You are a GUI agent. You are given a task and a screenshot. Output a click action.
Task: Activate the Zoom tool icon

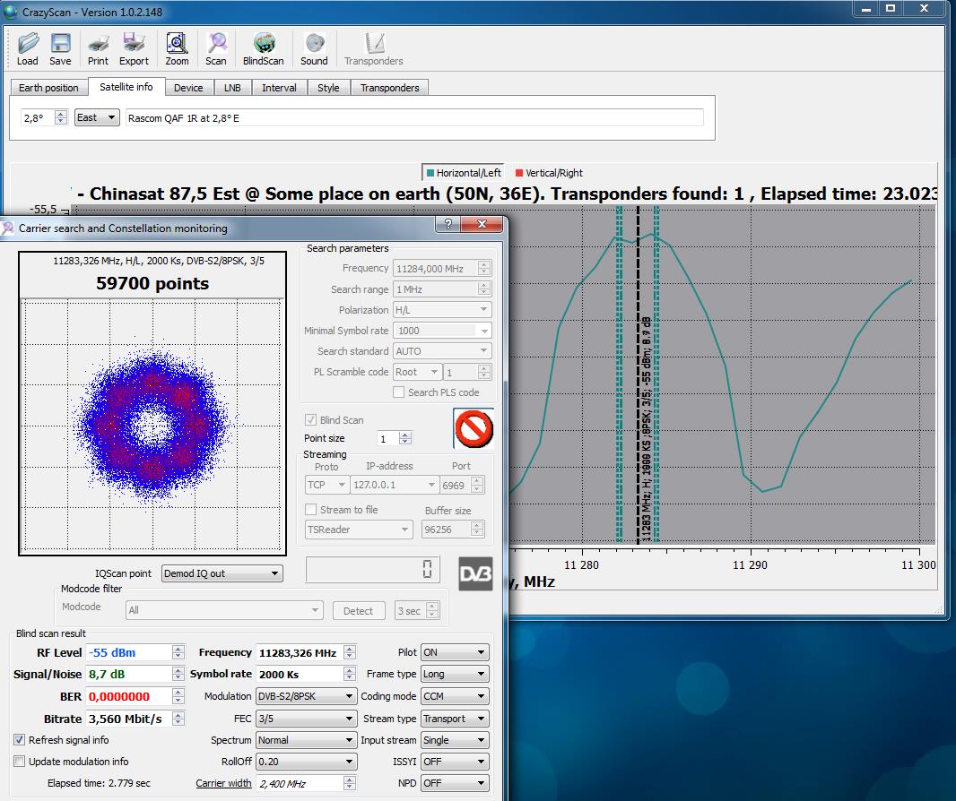point(177,48)
